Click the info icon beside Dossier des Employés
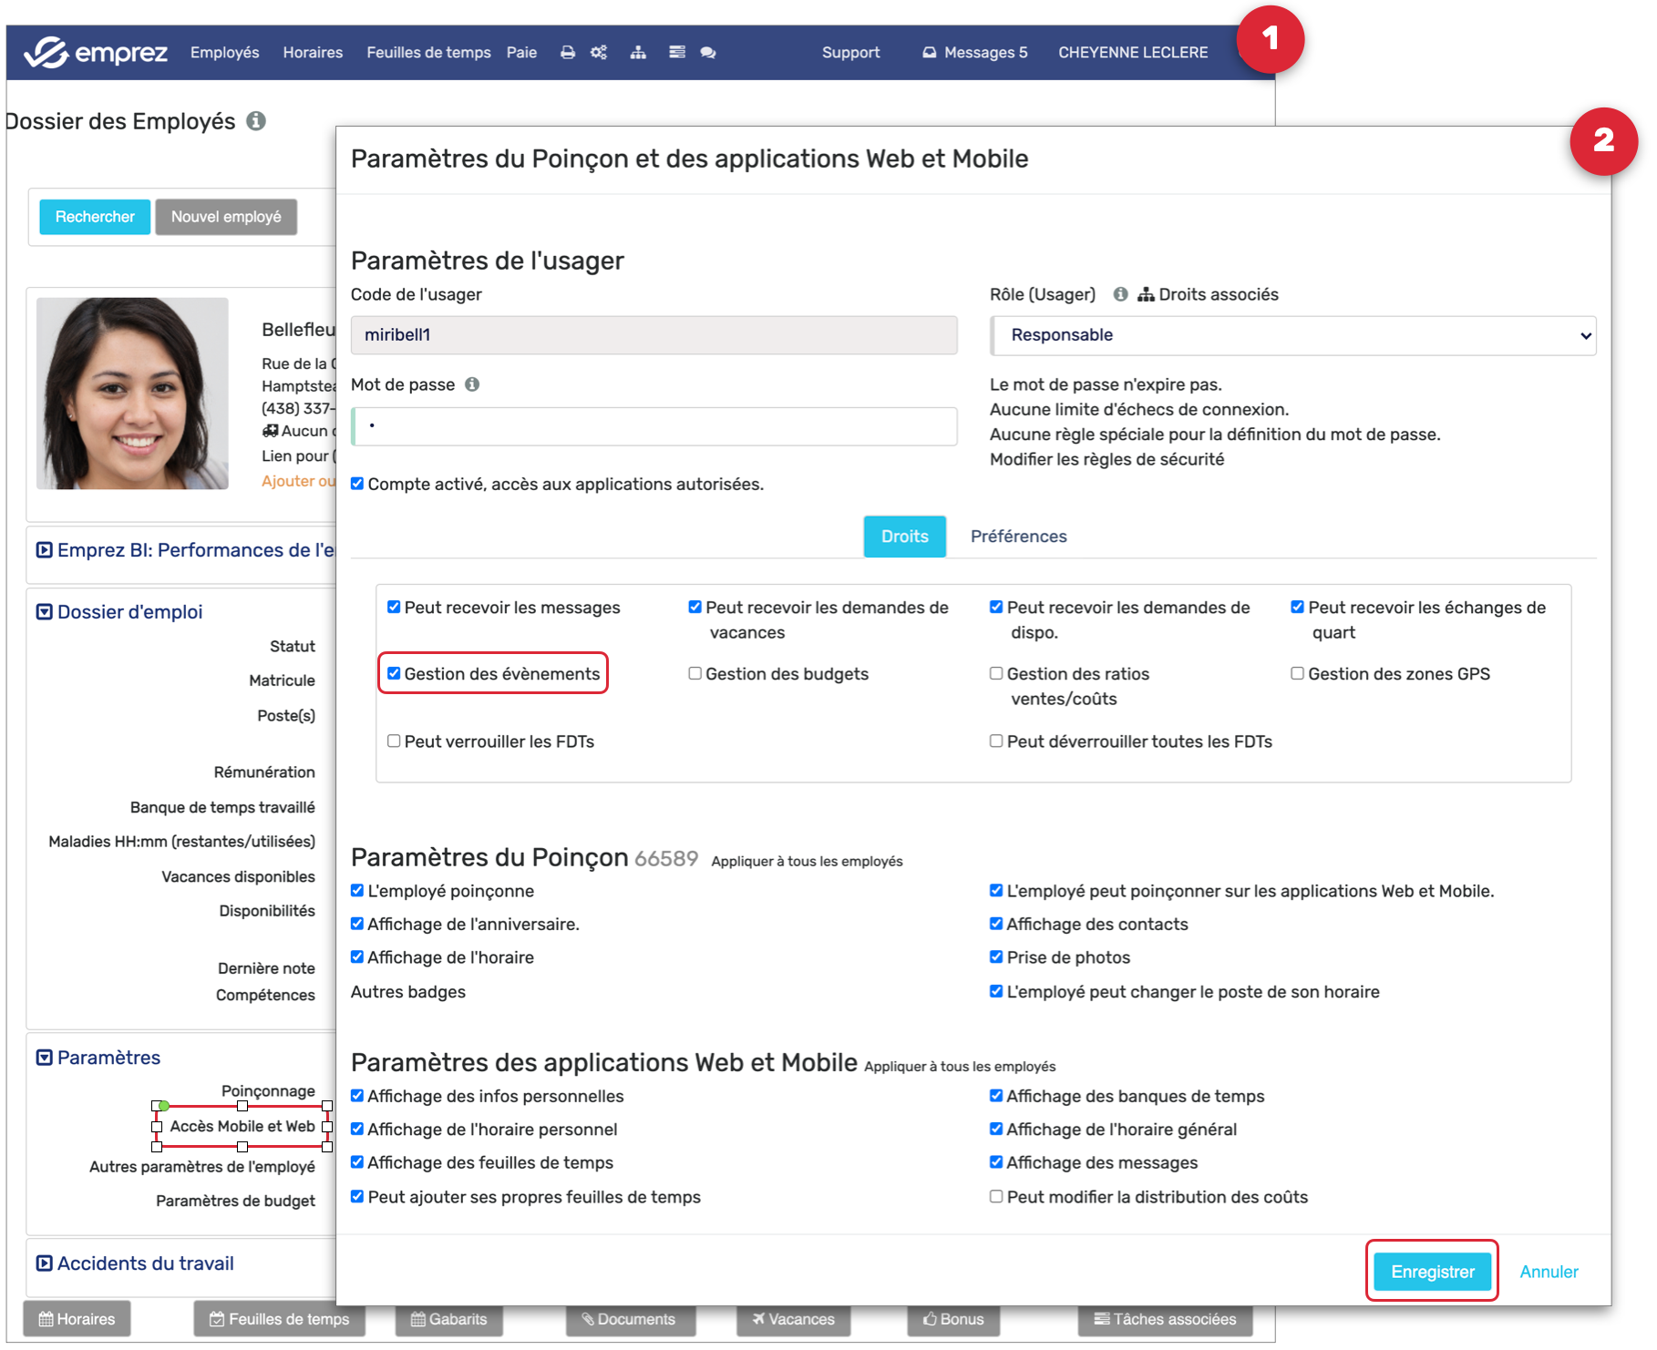The width and height of the screenshot is (1657, 1350). click(x=256, y=121)
